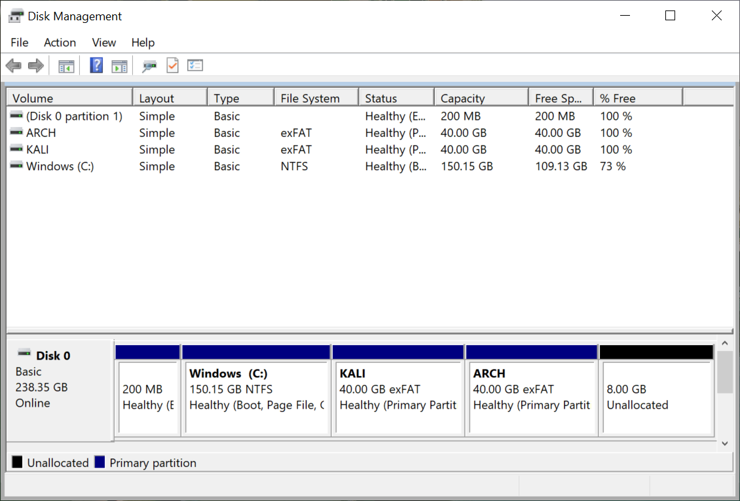Click the blue Primary partition legend swatch
Image resolution: width=740 pixels, height=501 pixels.
(100, 462)
